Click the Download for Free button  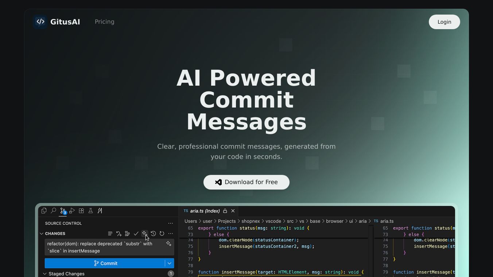[x=246, y=182]
